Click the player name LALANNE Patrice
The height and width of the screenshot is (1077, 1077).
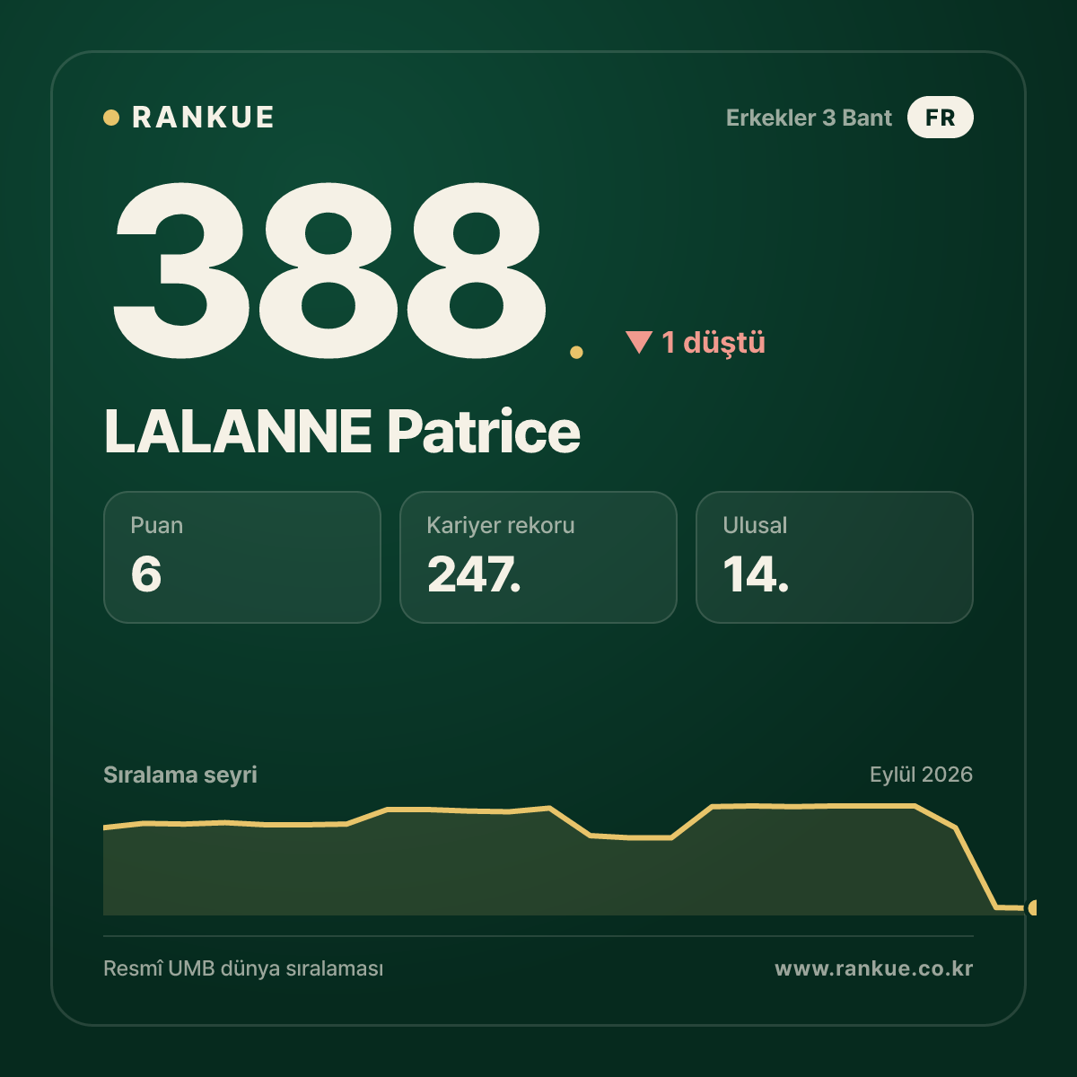pos(342,432)
